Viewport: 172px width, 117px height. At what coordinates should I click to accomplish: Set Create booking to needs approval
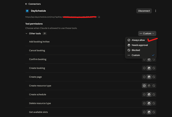(x=149, y=68)
